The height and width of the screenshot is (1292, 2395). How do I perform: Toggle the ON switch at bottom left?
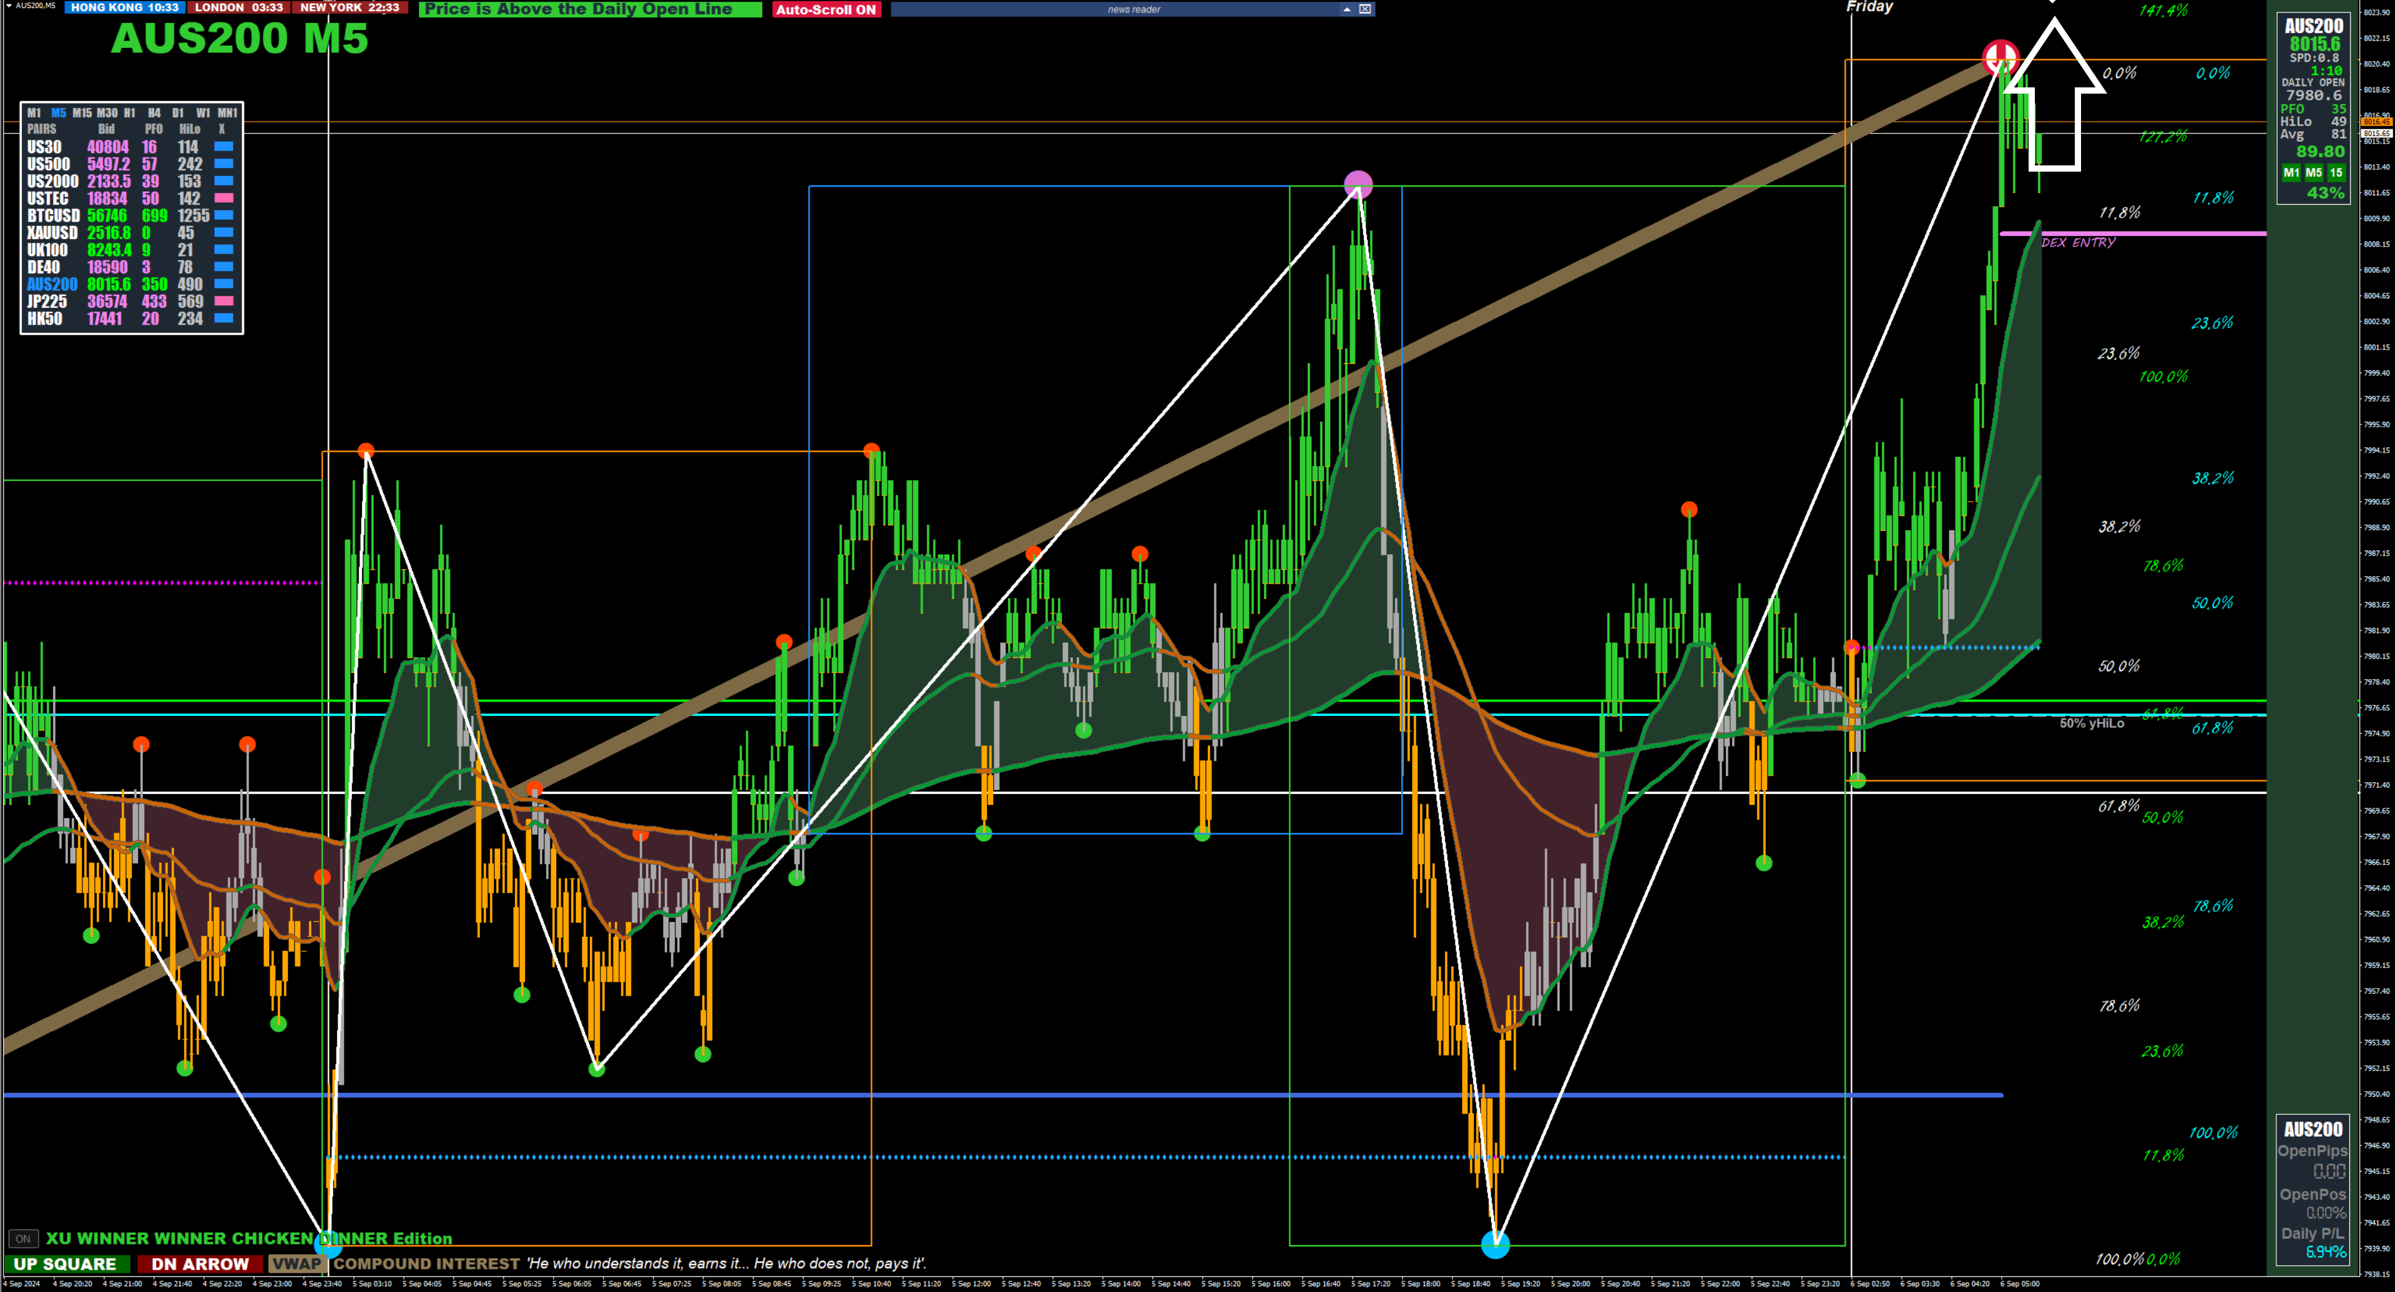23,1238
